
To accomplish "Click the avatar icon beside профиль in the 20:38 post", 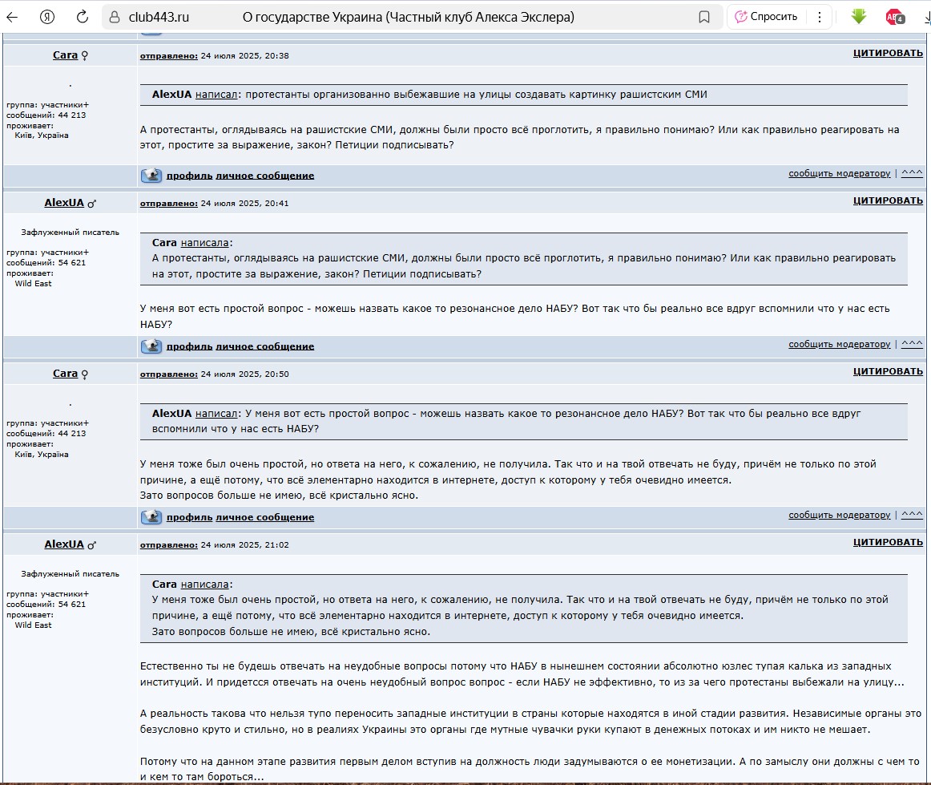I will pos(151,176).
